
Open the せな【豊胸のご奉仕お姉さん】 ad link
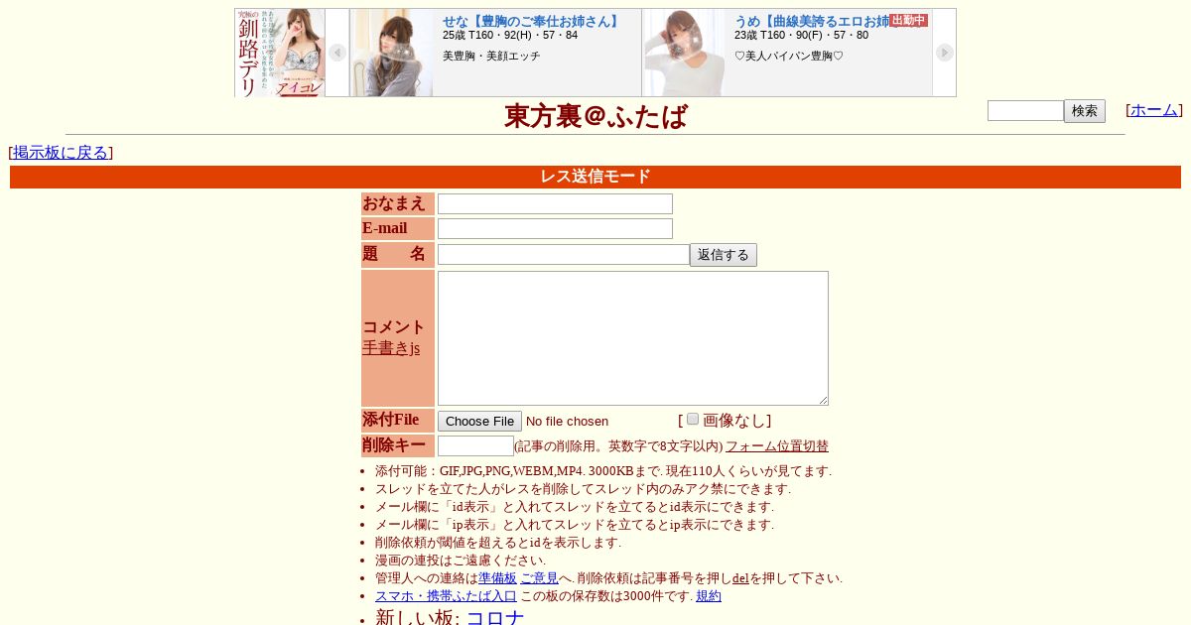click(533, 21)
